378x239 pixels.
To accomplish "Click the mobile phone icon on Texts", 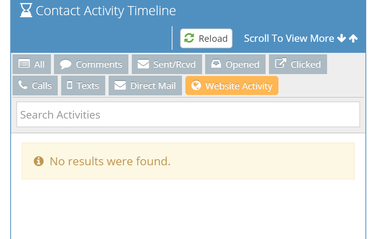I will pyautogui.click(x=70, y=85).
